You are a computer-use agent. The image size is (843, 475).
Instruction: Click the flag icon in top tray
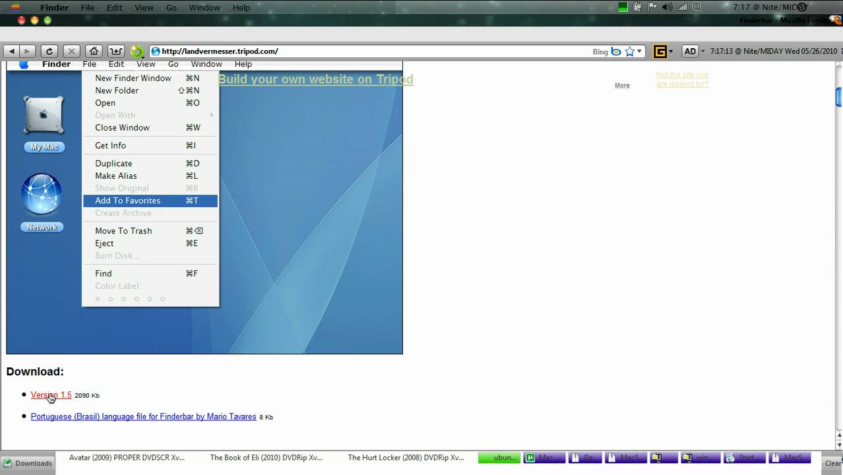[652, 7]
